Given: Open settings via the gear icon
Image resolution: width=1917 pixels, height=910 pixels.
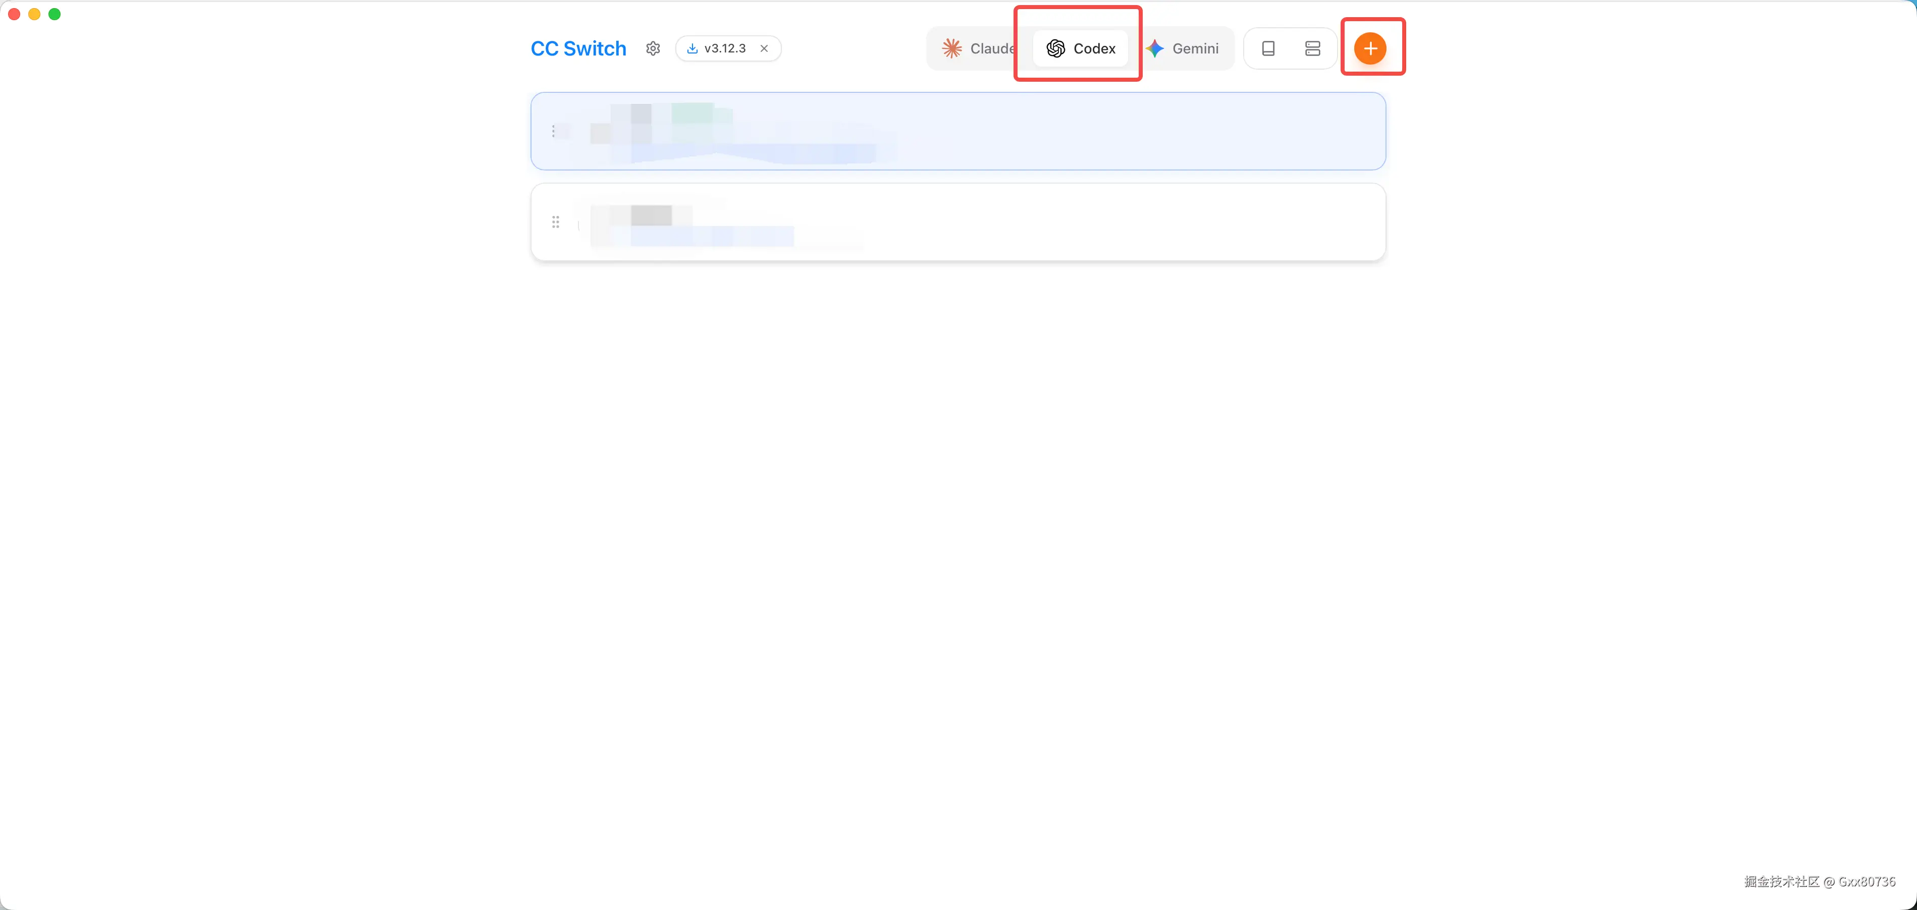Looking at the screenshot, I should tap(653, 48).
